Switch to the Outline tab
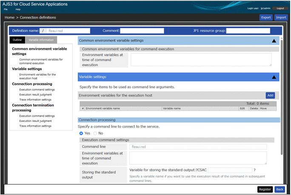 (17, 40)
